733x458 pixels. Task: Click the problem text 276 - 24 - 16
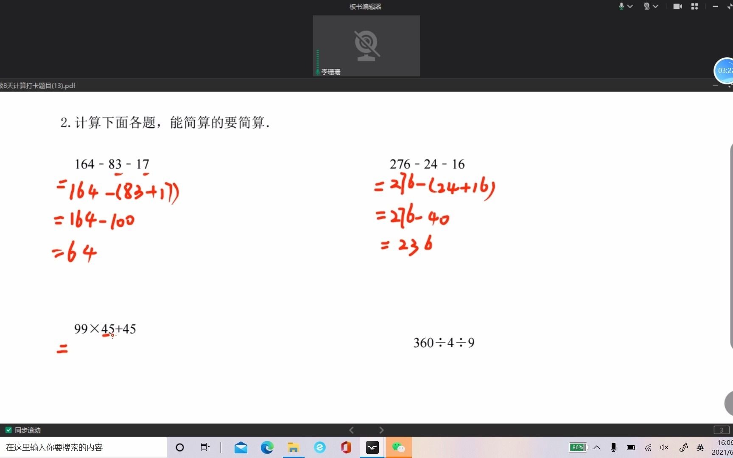427,164
